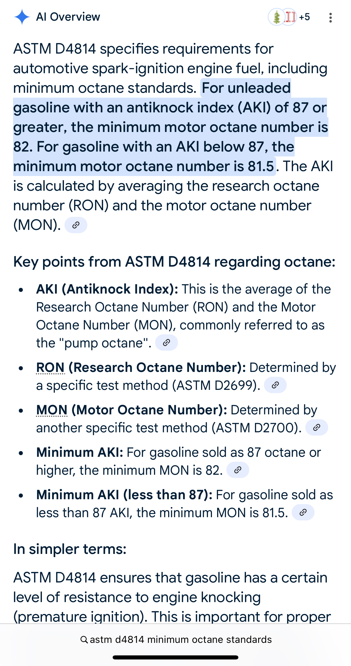Open source link after minimum MON is 82
351x666 pixels.
[x=238, y=470]
